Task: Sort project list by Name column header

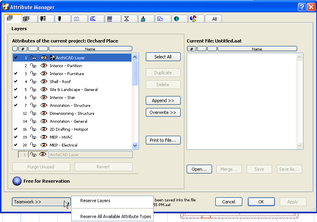Action: (90, 49)
